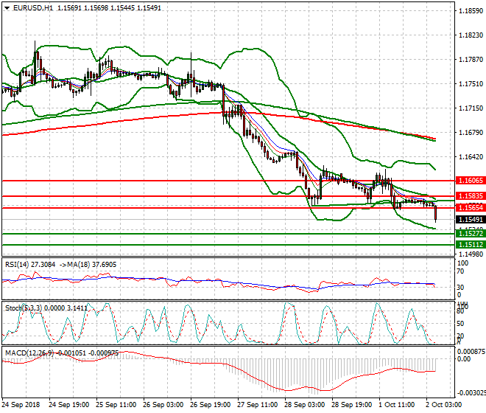Select the red 1.15835 level label
486x413 pixels.
pos(471,196)
